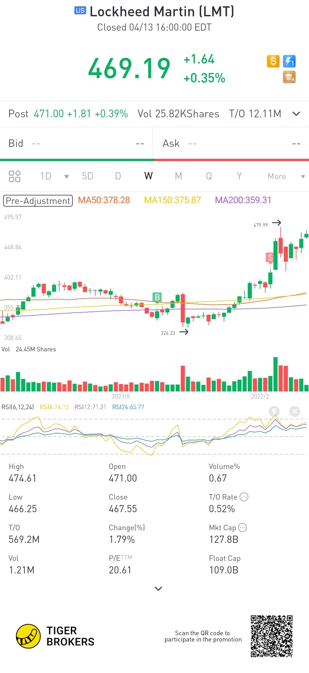
Task: Tap the +0.35% change percentage
Action: pyautogui.click(x=204, y=78)
